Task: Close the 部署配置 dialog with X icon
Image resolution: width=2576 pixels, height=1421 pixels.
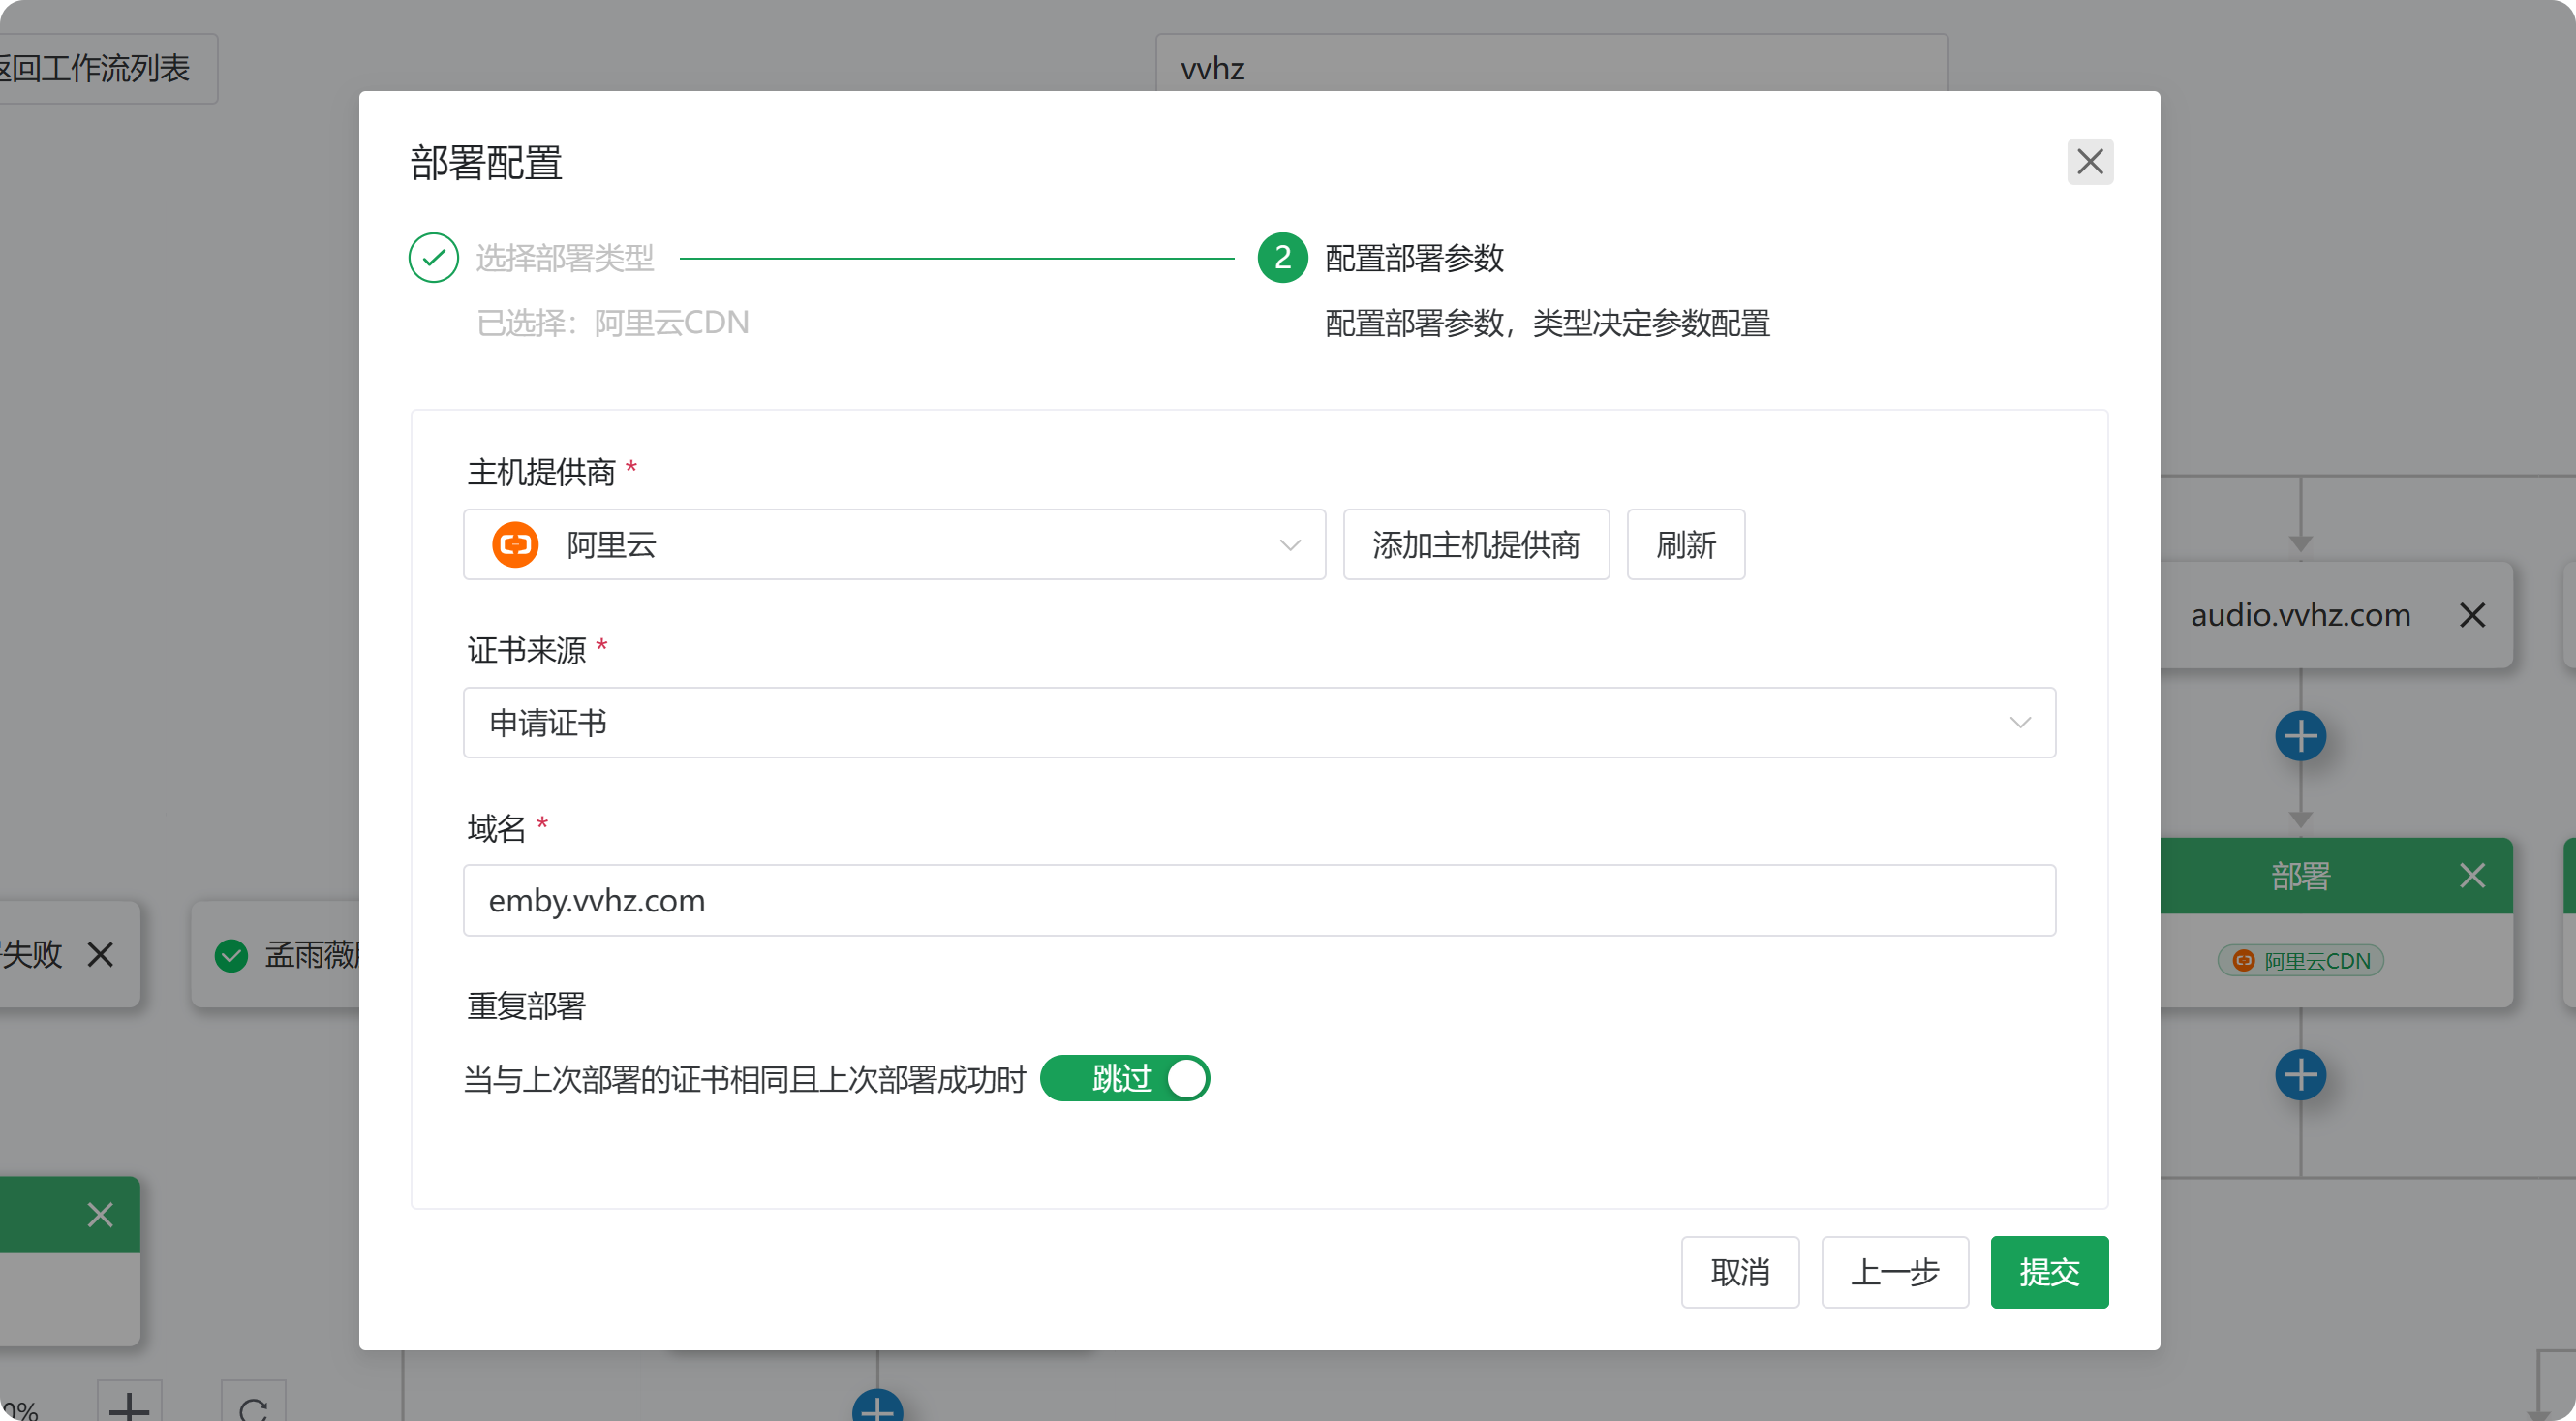Action: pos(2089,162)
